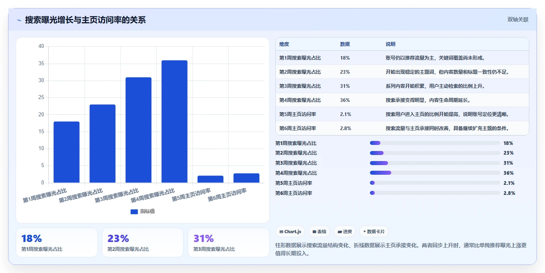
Task: Click the lightning icon beside the title
Action: (19, 20)
